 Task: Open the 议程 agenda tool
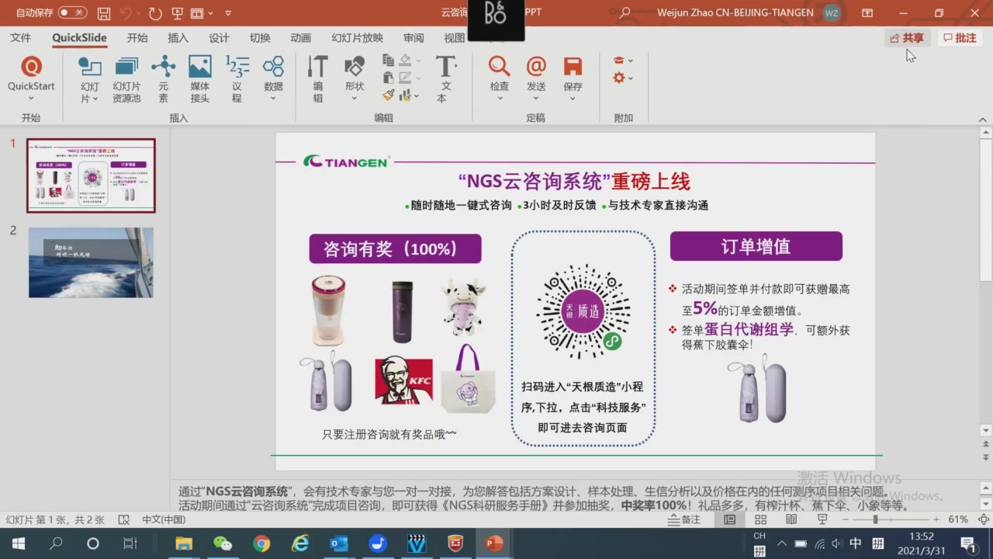pyautogui.click(x=237, y=79)
